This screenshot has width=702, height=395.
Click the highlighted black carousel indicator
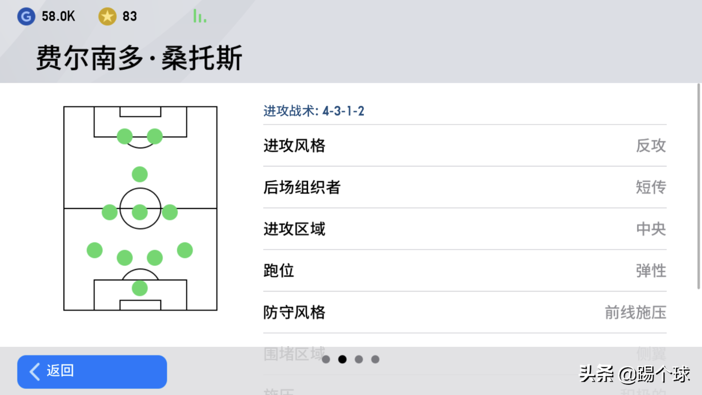(x=342, y=359)
